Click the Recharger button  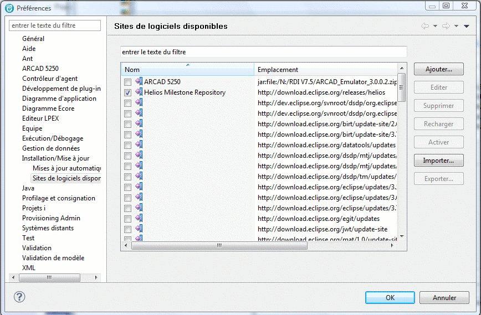[439, 124]
